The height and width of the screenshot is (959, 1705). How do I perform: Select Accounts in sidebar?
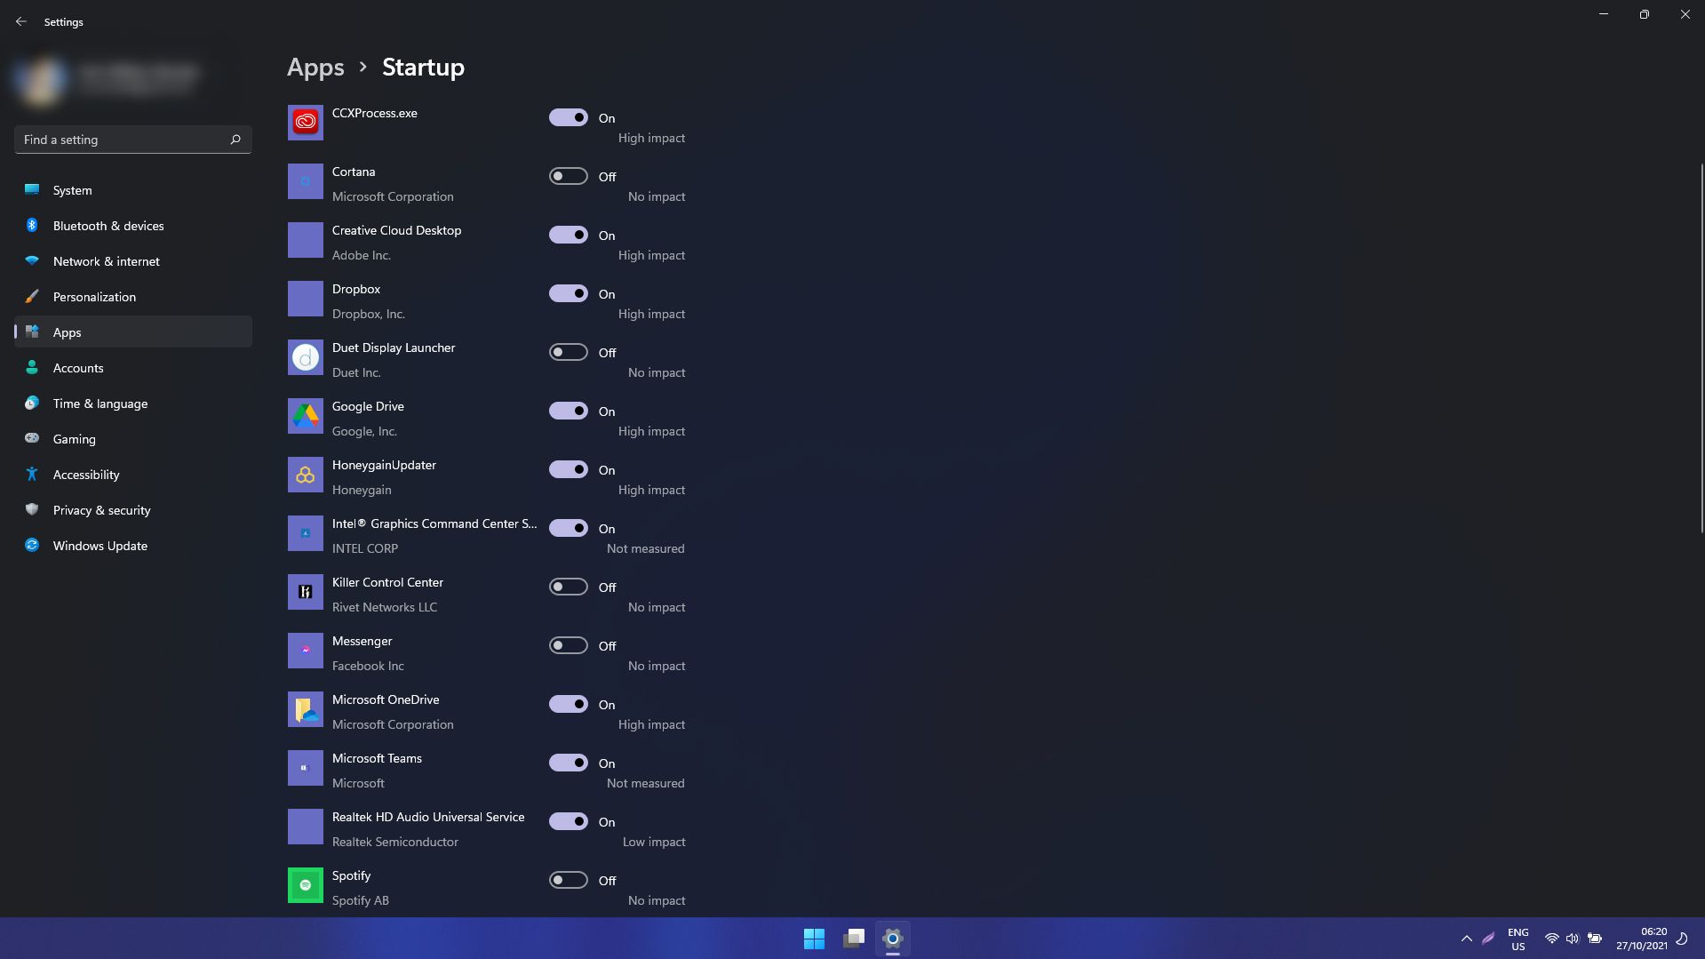tap(133, 368)
